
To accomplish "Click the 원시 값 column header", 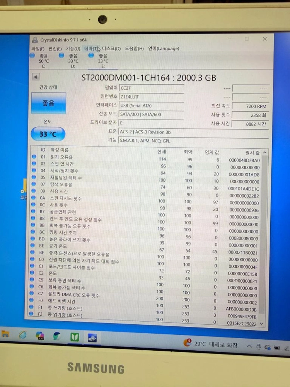I will (252, 153).
